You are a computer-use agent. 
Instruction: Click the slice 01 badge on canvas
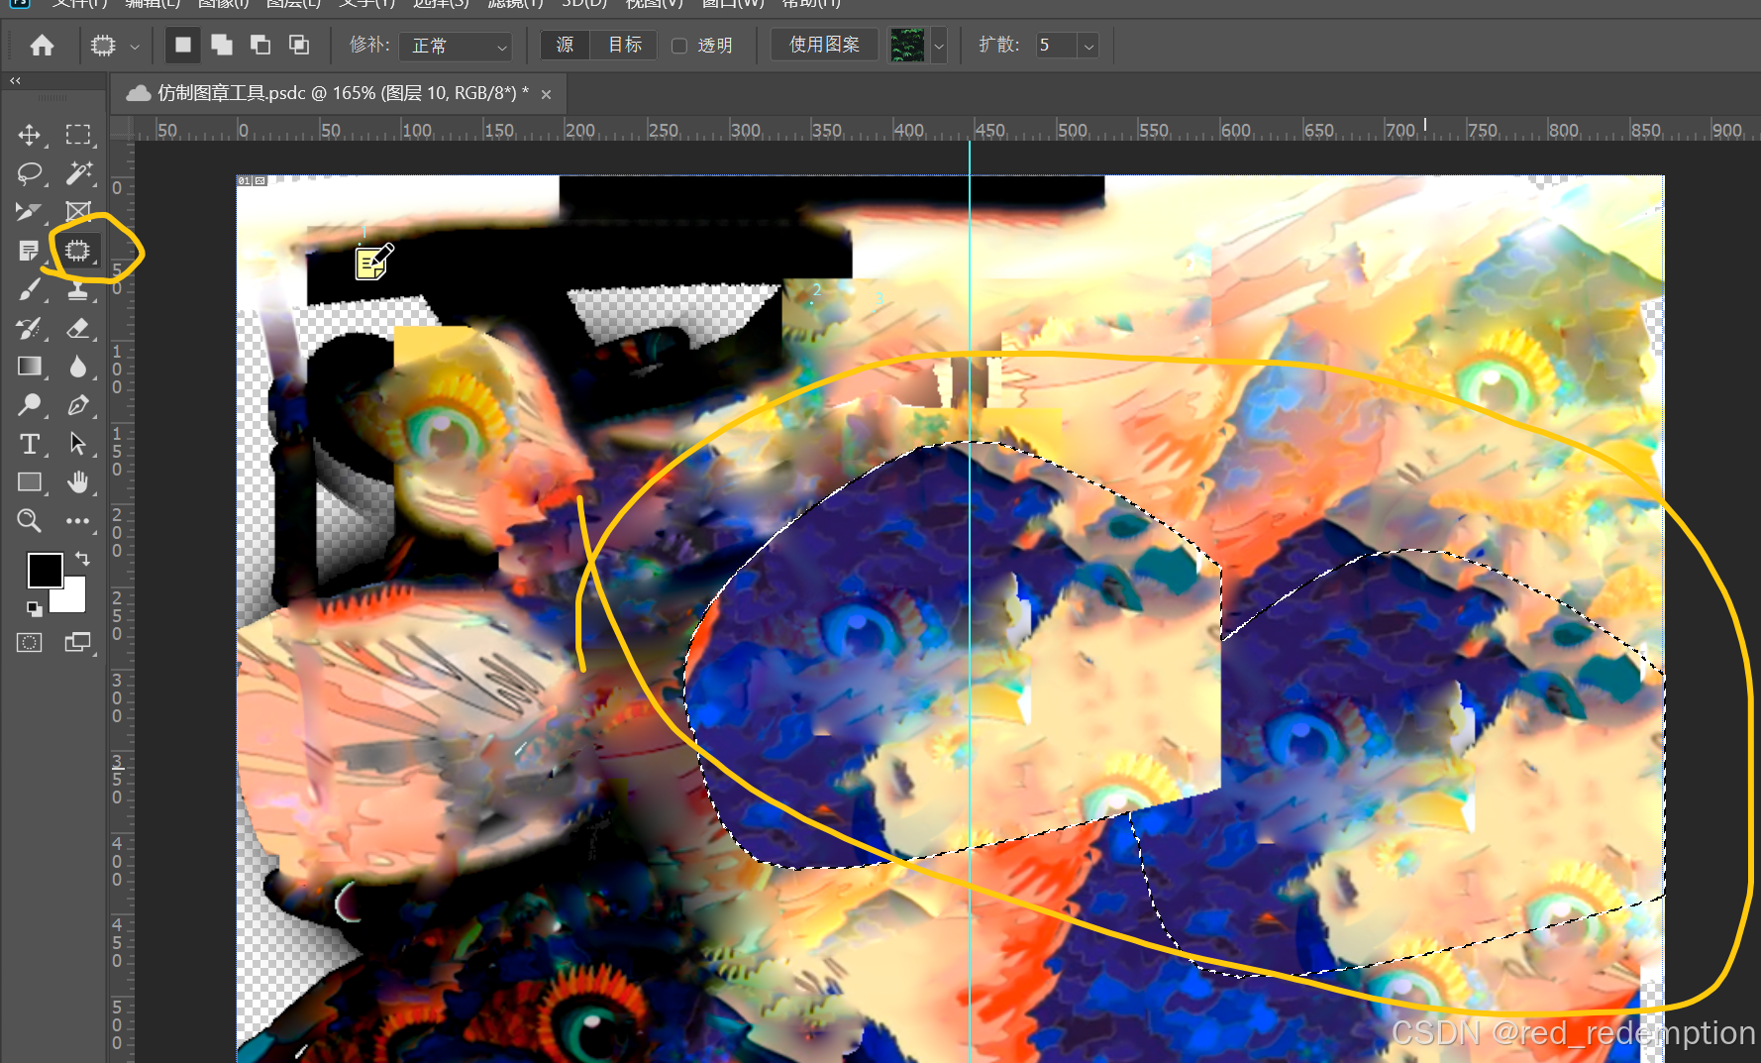click(x=253, y=181)
